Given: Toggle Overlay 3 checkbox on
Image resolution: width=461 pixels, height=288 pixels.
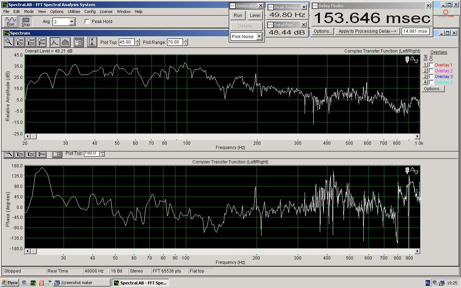Looking at the screenshot, I should [x=431, y=77].
